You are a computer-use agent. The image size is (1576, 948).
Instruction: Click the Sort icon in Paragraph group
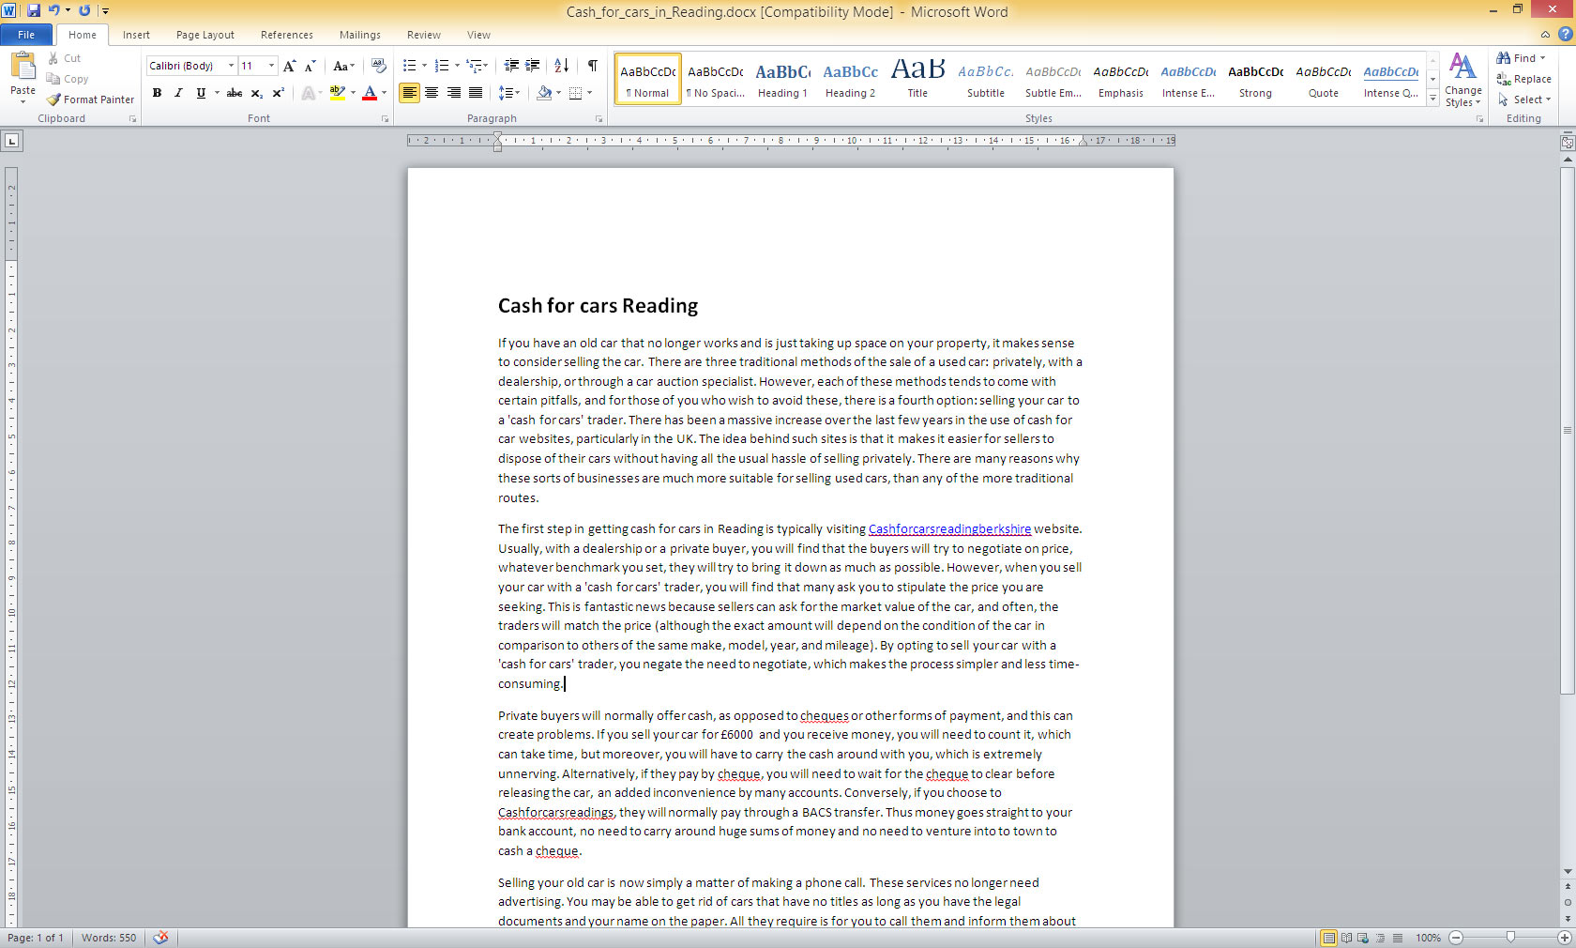(561, 66)
